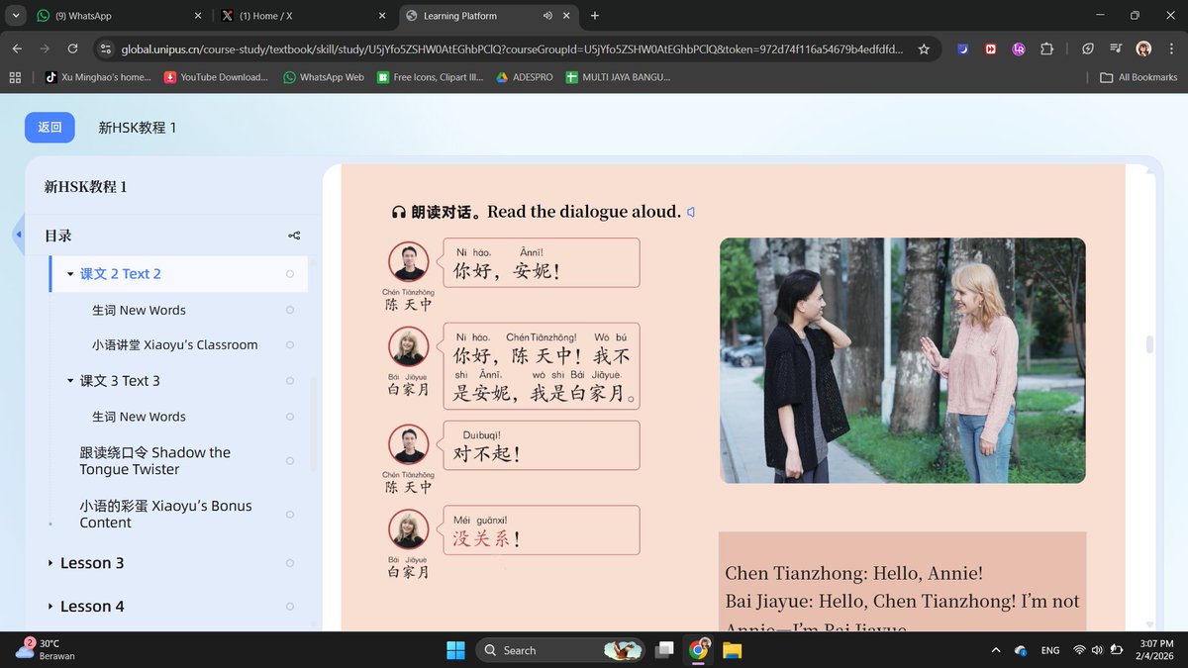Open the bookmarks bar apps grid

point(15,77)
